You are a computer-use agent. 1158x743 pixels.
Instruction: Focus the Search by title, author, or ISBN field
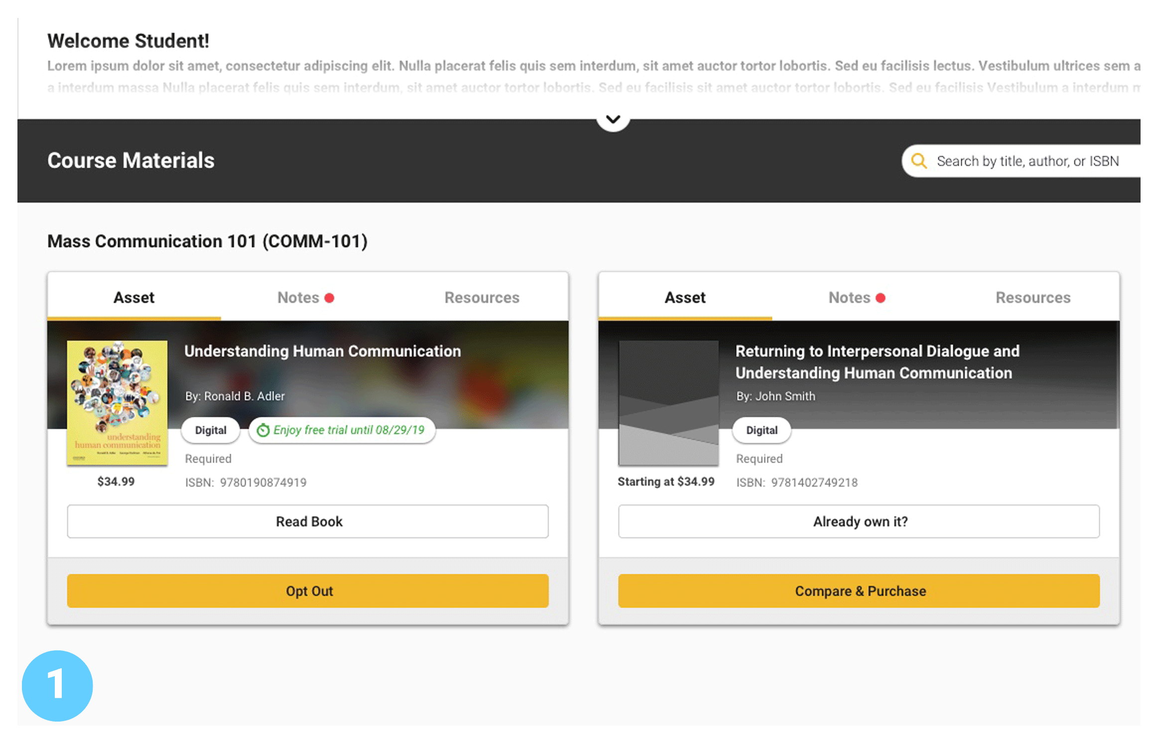(x=1022, y=161)
